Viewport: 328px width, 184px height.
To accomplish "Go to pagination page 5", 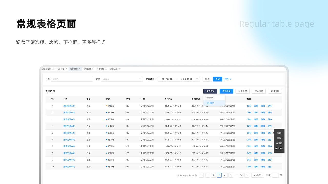I will click(231, 175).
